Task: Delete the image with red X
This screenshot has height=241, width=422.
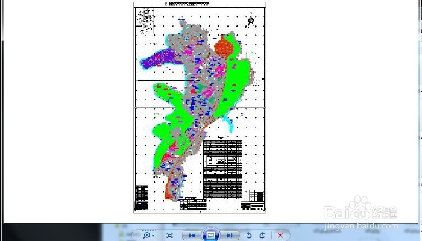Action: pyautogui.click(x=280, y=236)
